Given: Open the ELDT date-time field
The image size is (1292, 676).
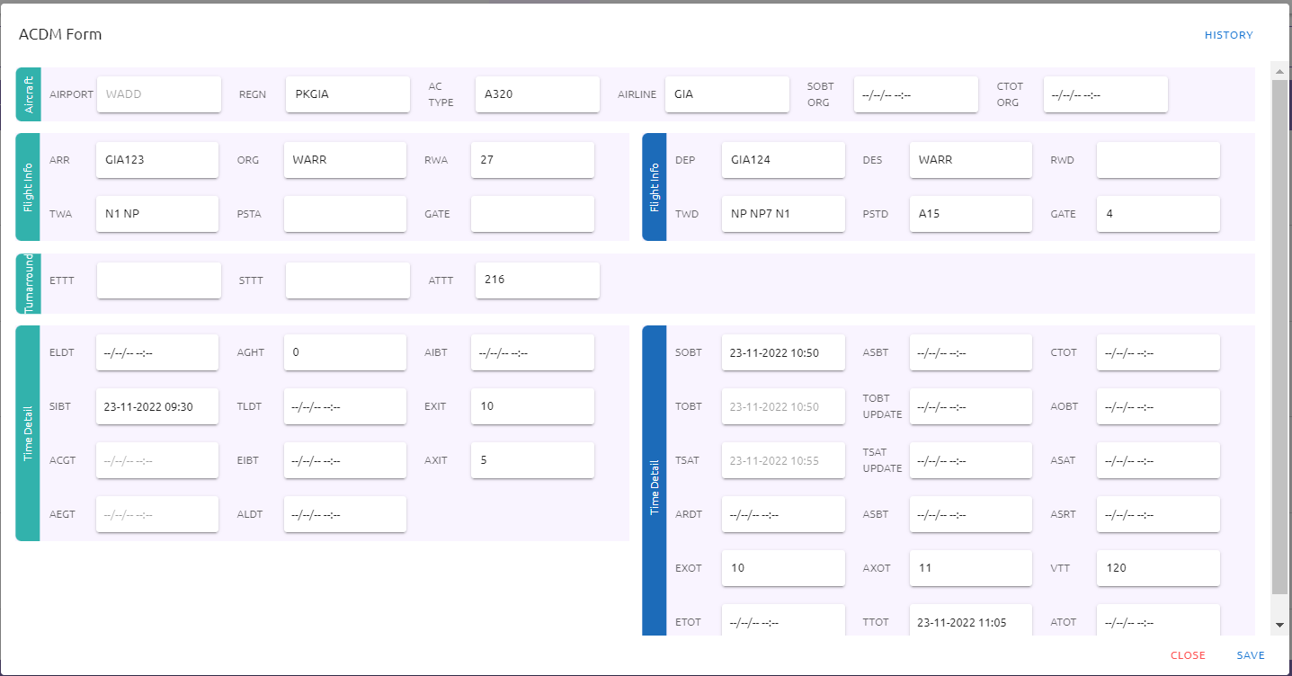Looking at the screenshot, I should (x=156, y=352).
